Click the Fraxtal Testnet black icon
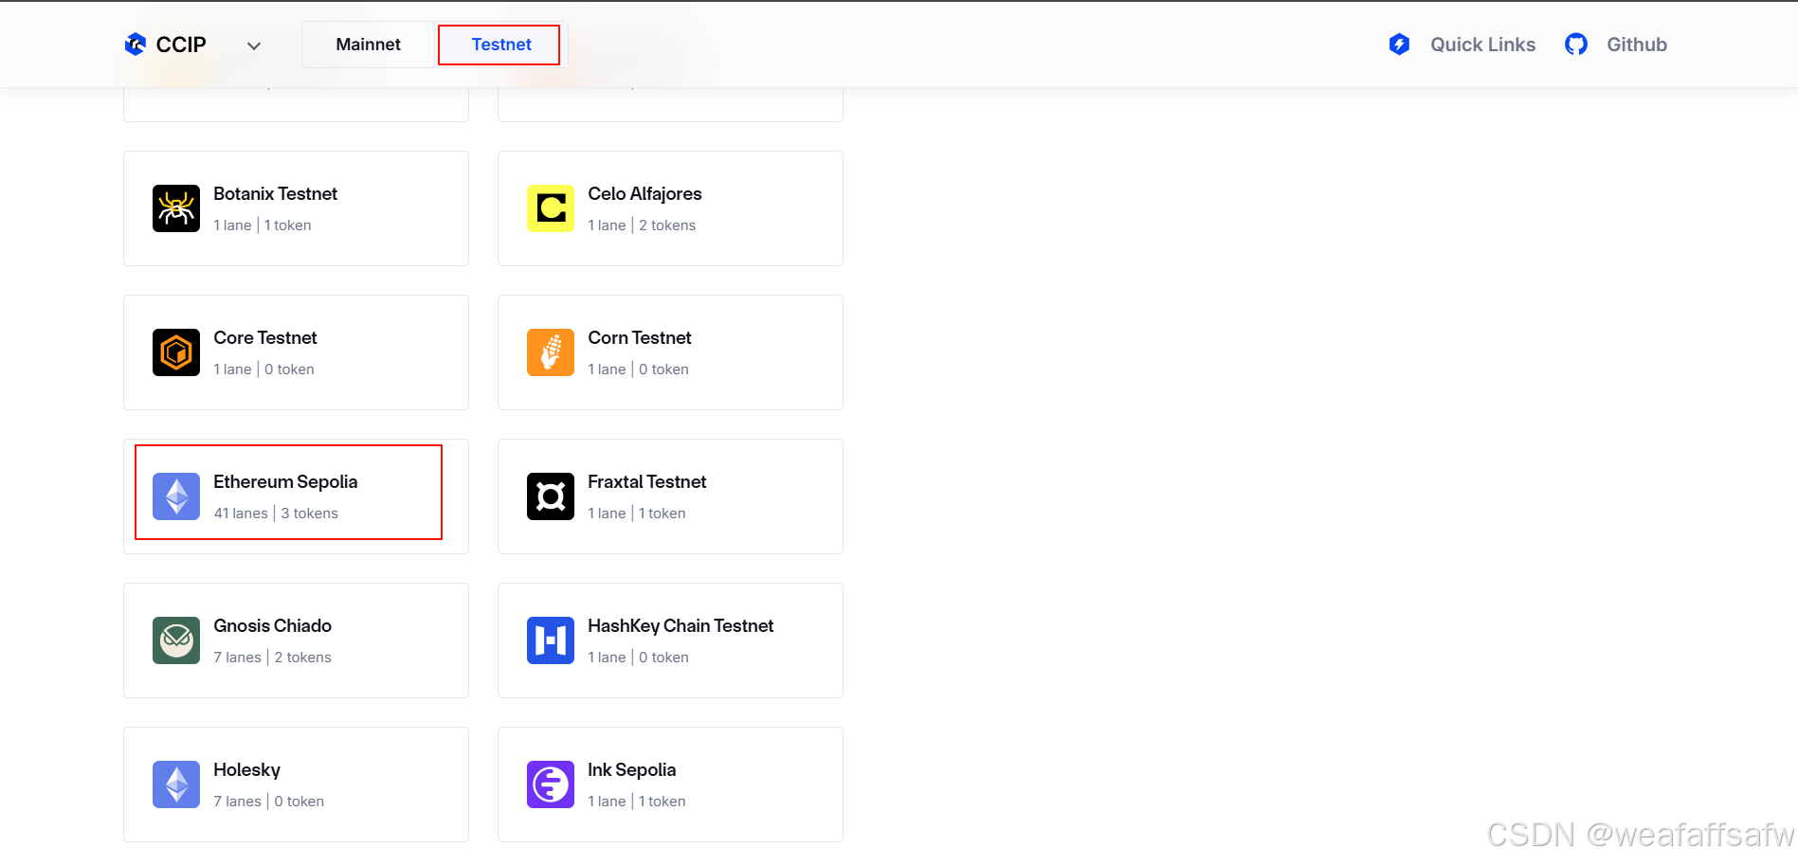The height and width of the screenshot is (865, 1798). click(551, 496)
